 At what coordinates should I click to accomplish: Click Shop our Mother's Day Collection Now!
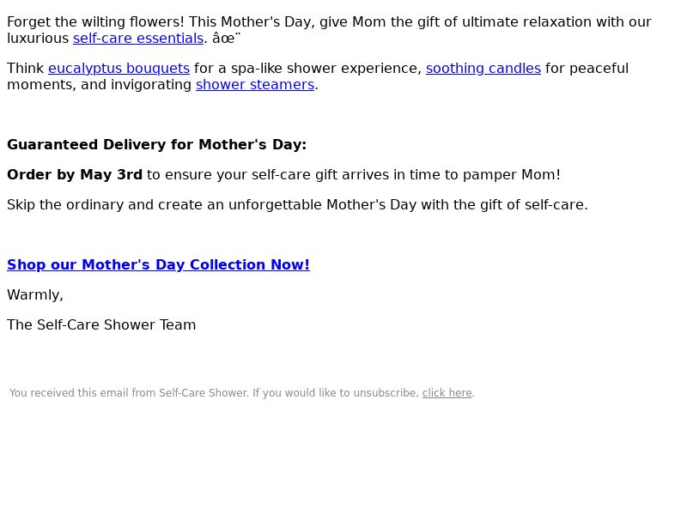point(158,265)
